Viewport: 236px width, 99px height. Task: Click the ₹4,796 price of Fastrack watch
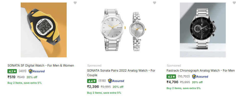172,82
